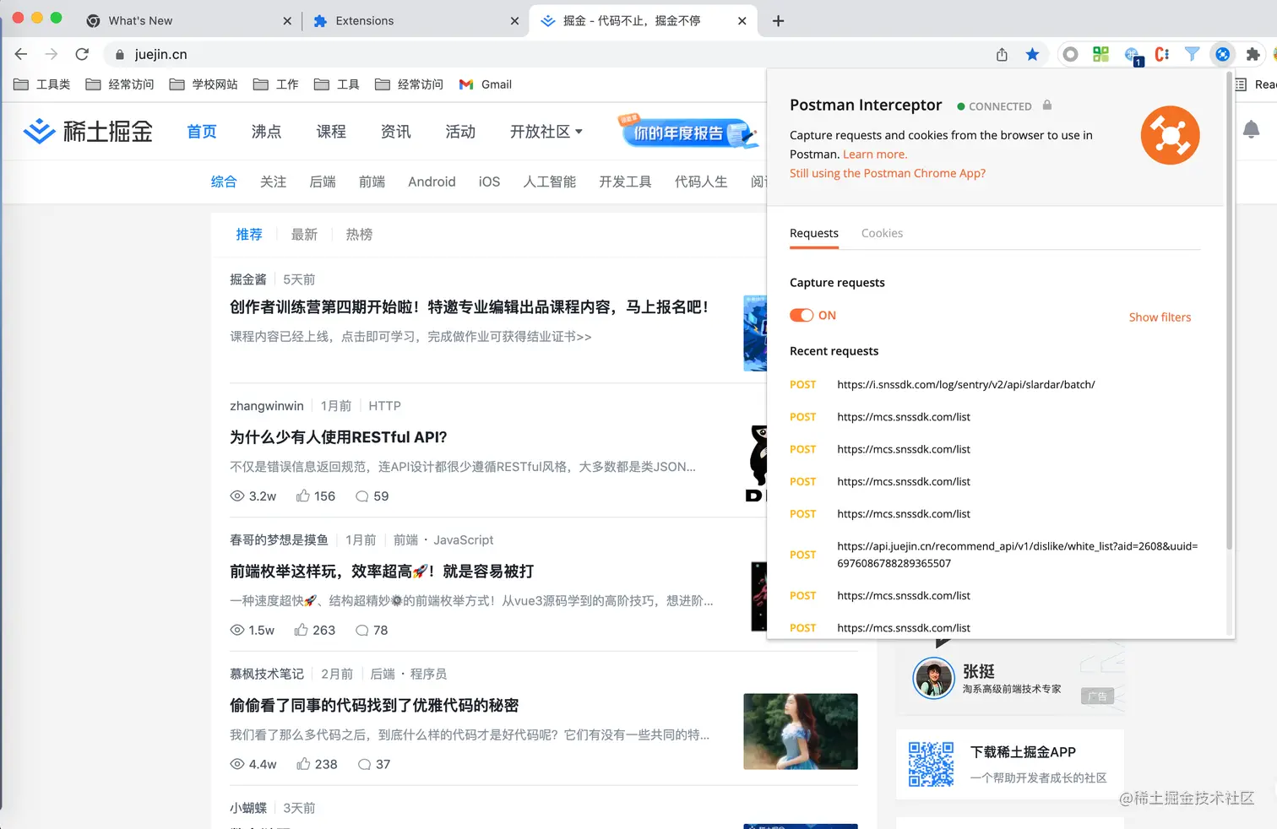Screen dimensions: 1277x829
Task: Click the sentry slardar batch request URL
Action: (x=965, y=385)
